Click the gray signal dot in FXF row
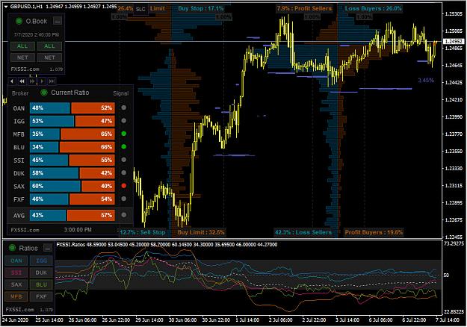467x327 pixels. click(x=123, y=199)
